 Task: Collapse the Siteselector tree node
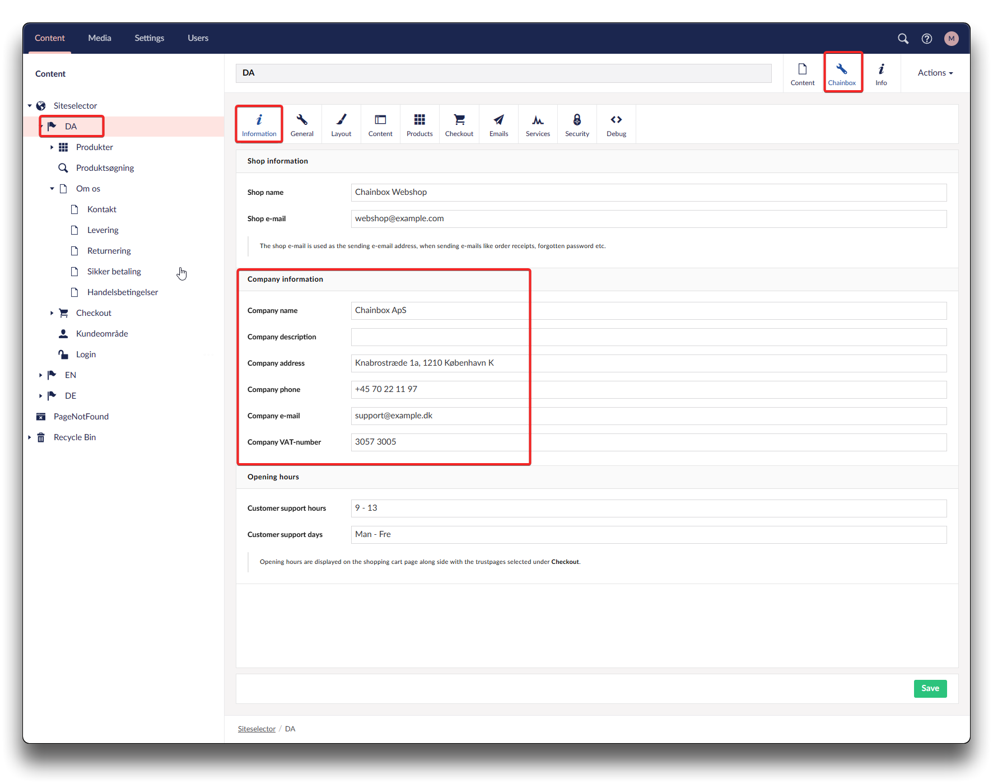(x=29, y=106)
